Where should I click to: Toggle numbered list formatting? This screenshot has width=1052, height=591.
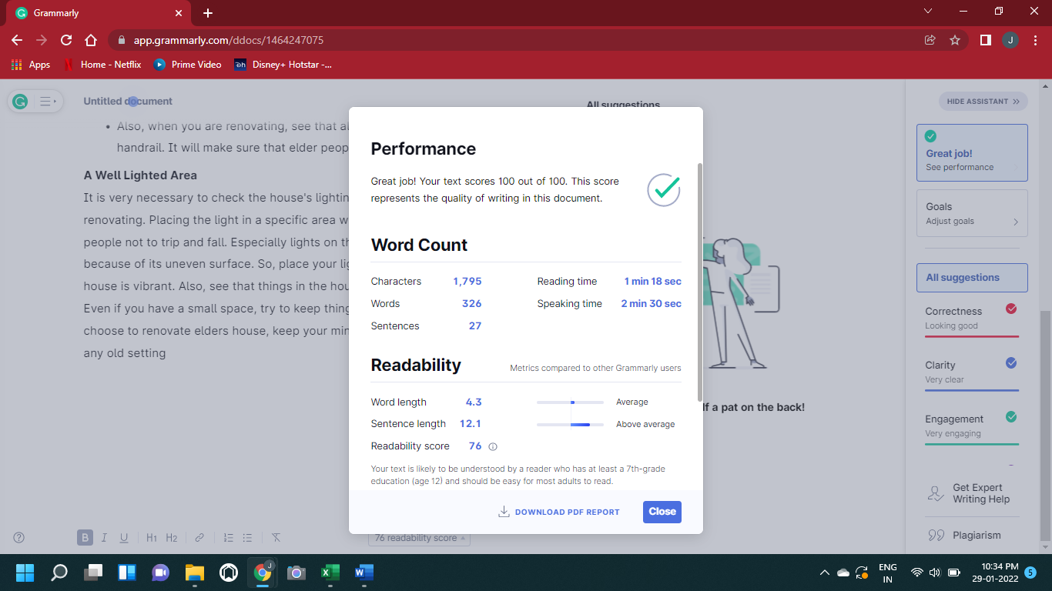(x=228, y=538)
